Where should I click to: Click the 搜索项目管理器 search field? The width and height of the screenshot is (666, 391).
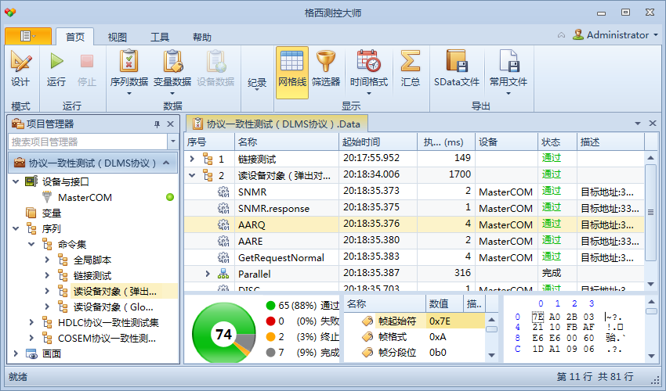point(88,142)
